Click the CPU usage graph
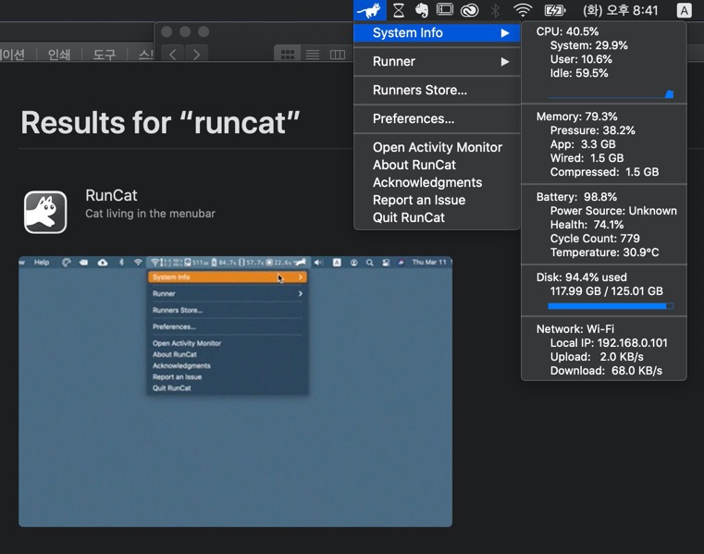Viewport: 704px width, 554px height. tap(611, 93)
